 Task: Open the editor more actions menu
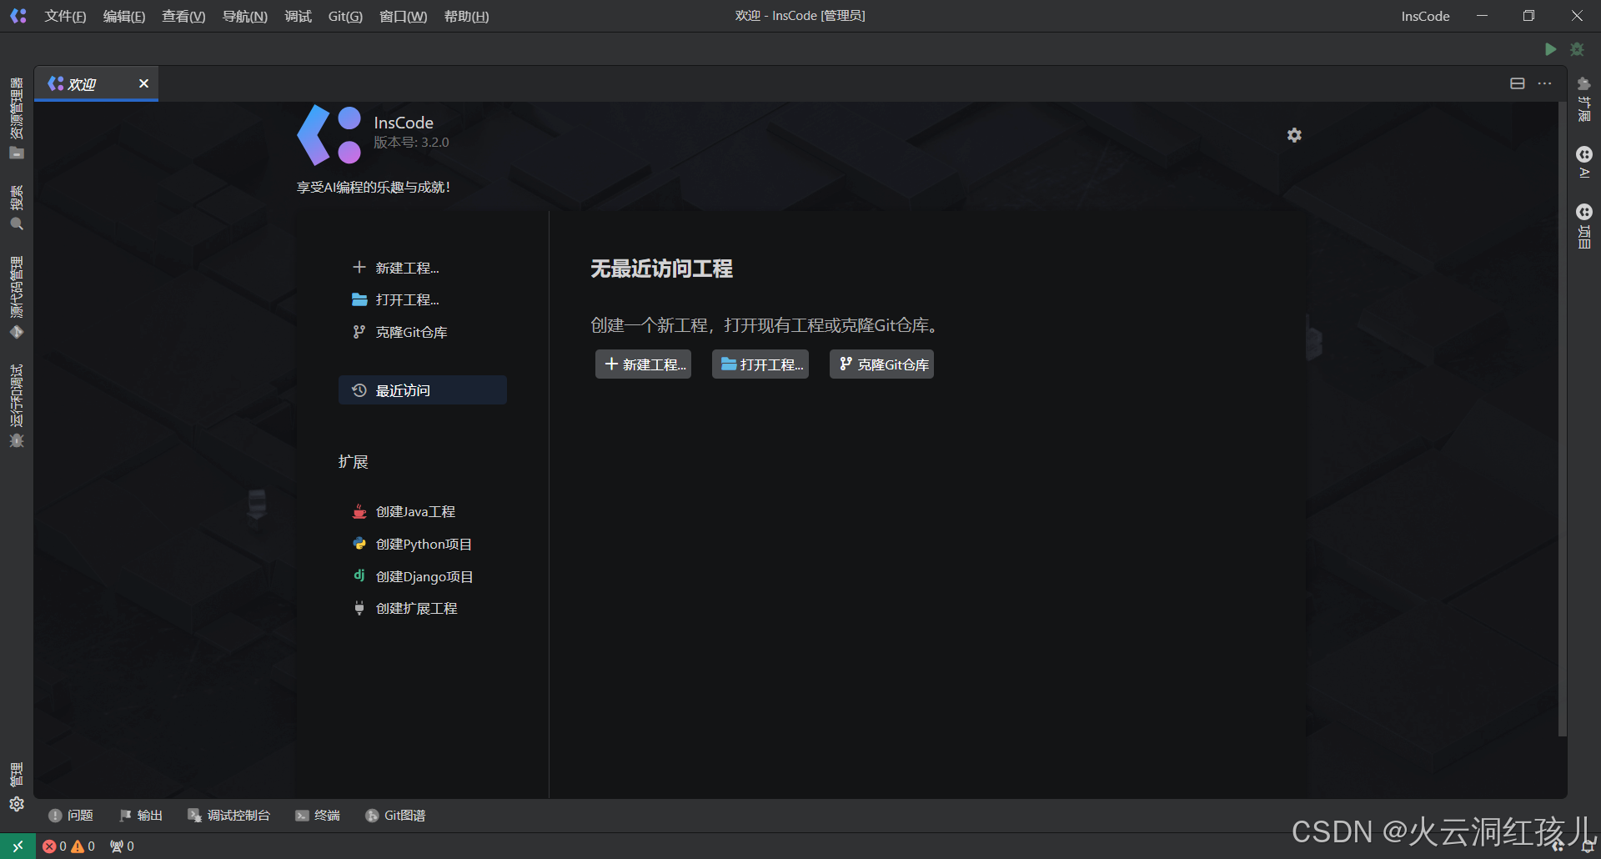click(1543, 83)
